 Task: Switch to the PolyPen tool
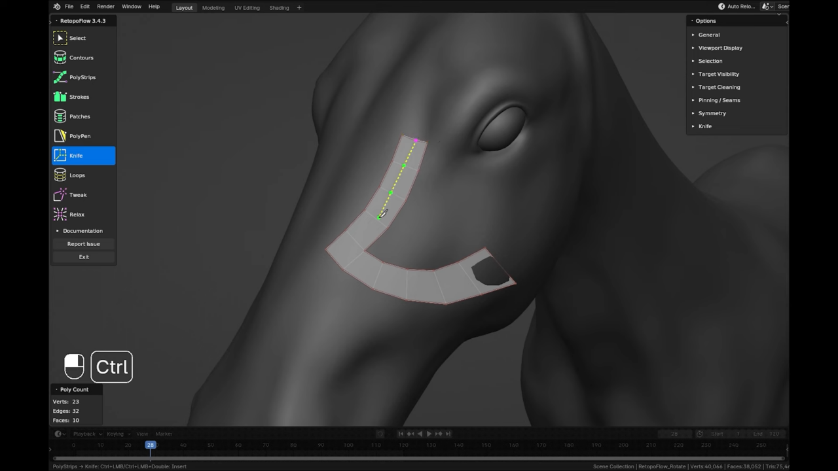point(80,136)
